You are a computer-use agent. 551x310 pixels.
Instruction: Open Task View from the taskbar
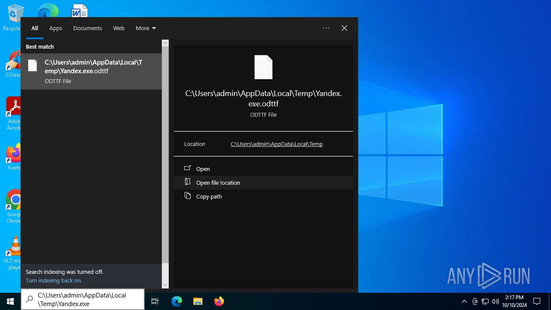tap(155, 301)
